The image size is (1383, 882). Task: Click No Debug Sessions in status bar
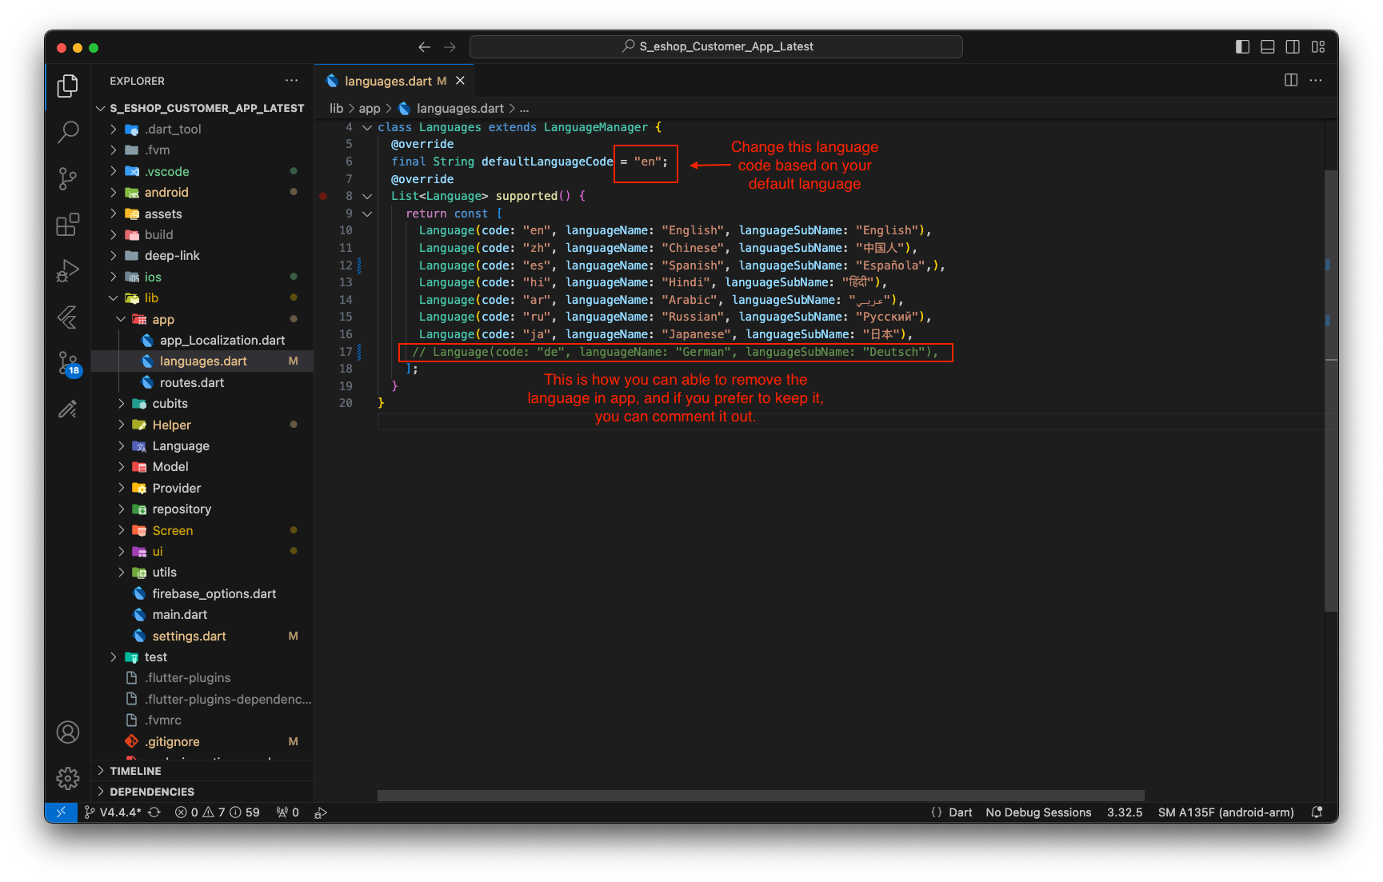click(x=1038, y=812)
